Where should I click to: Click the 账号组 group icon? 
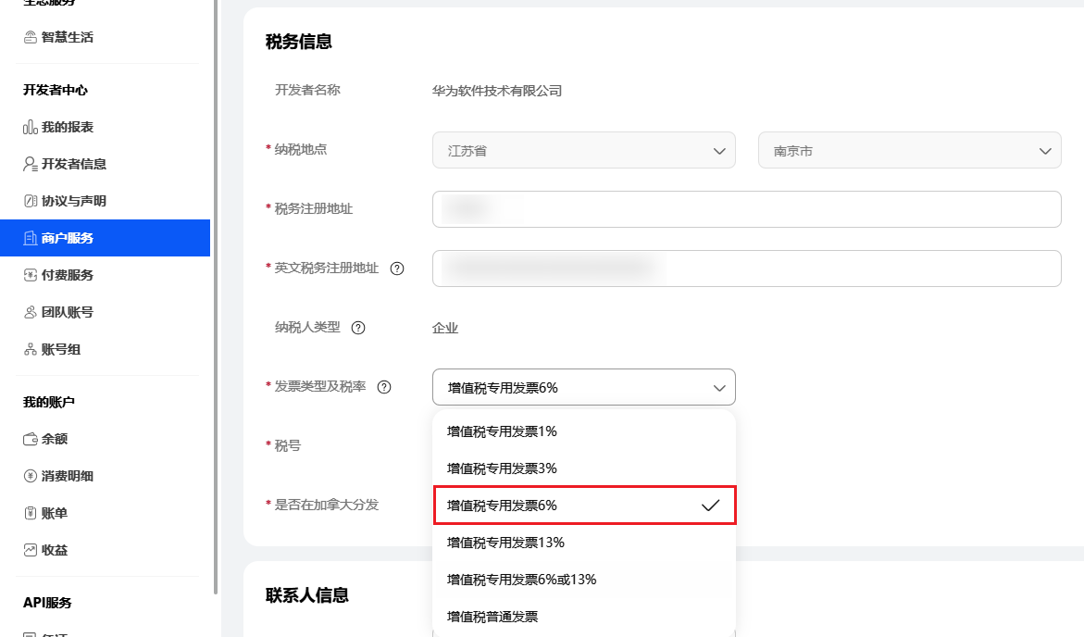(31, 348)
